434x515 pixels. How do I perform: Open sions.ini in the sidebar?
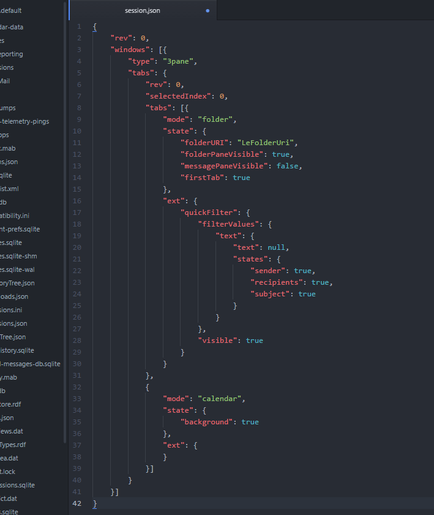(11, 310)
